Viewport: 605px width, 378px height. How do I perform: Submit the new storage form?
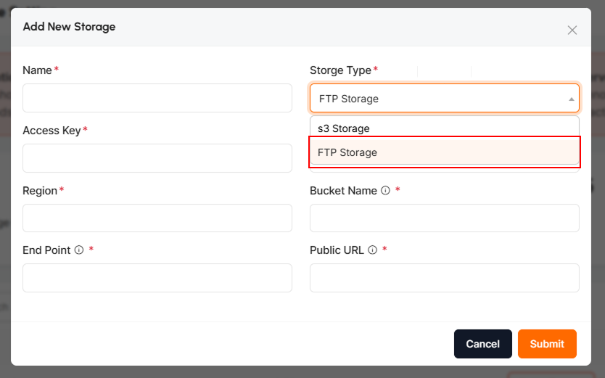click(546, 344)
